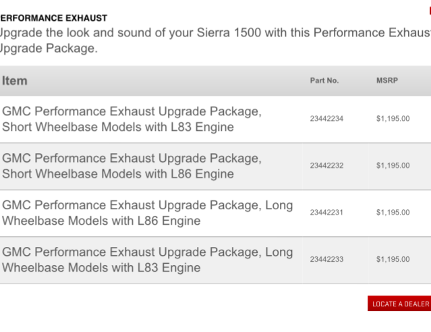
Task: Click the "Upgrade Package." description line
Action: (49, 49)
